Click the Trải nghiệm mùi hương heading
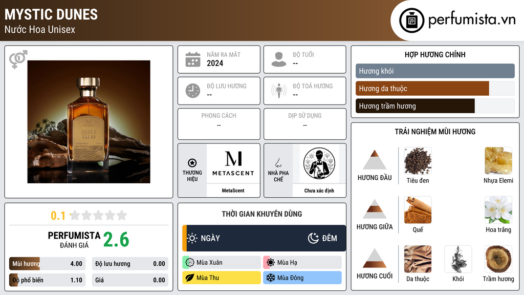524x295 pixels. (435, 132)
